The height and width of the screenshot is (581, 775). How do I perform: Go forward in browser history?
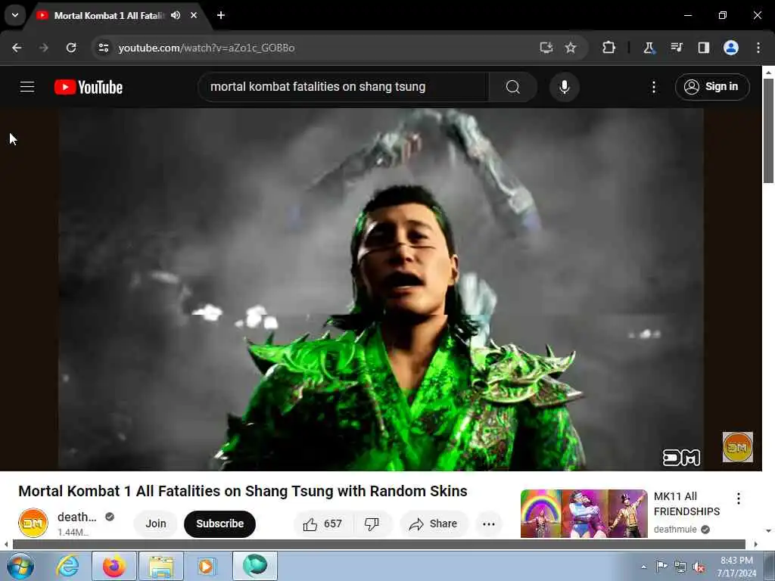tap(44, 48)
